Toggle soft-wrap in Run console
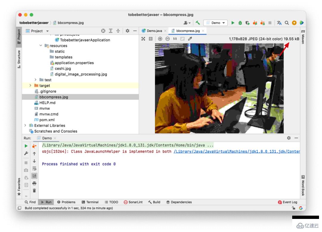 pos(34,169)
